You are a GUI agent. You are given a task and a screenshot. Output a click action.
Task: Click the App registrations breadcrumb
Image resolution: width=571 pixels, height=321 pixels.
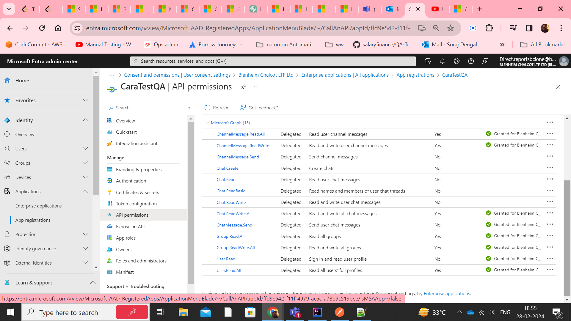pyautogui.click(x=415, y=75)
